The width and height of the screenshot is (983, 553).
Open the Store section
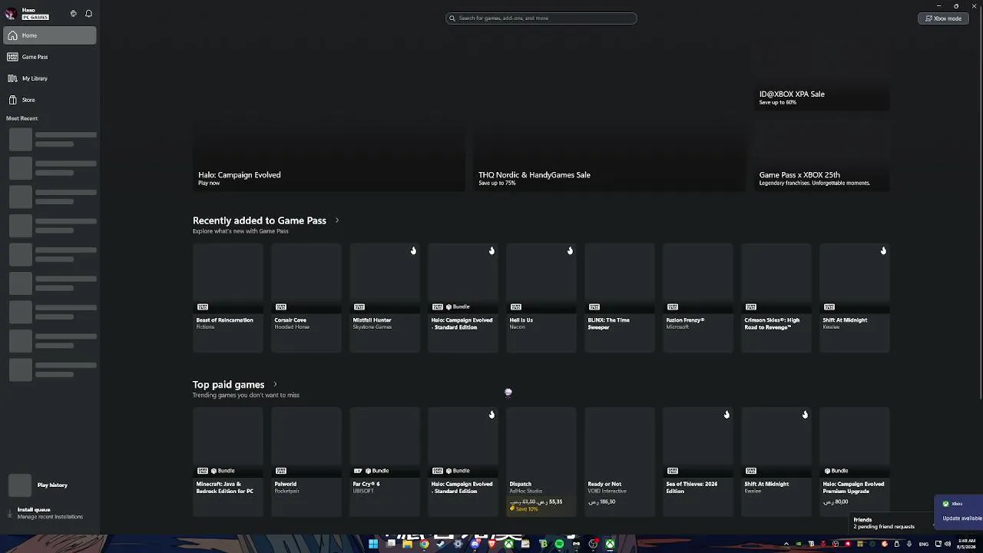point(50,100)
